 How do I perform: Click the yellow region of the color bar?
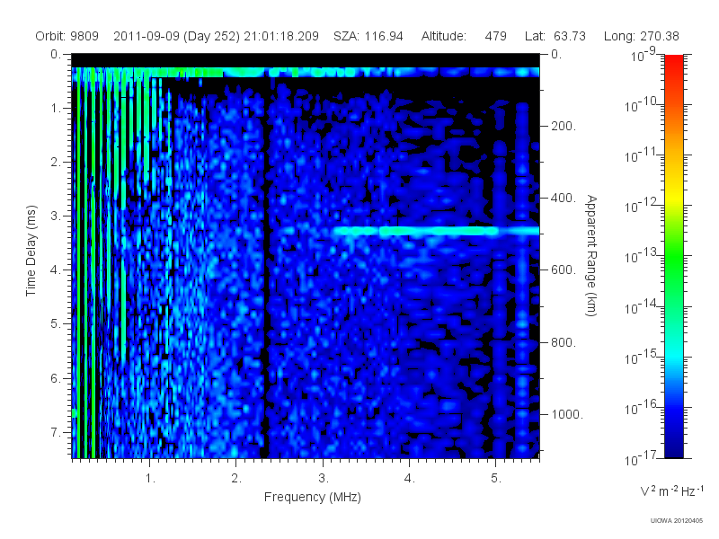click(673, 195)
